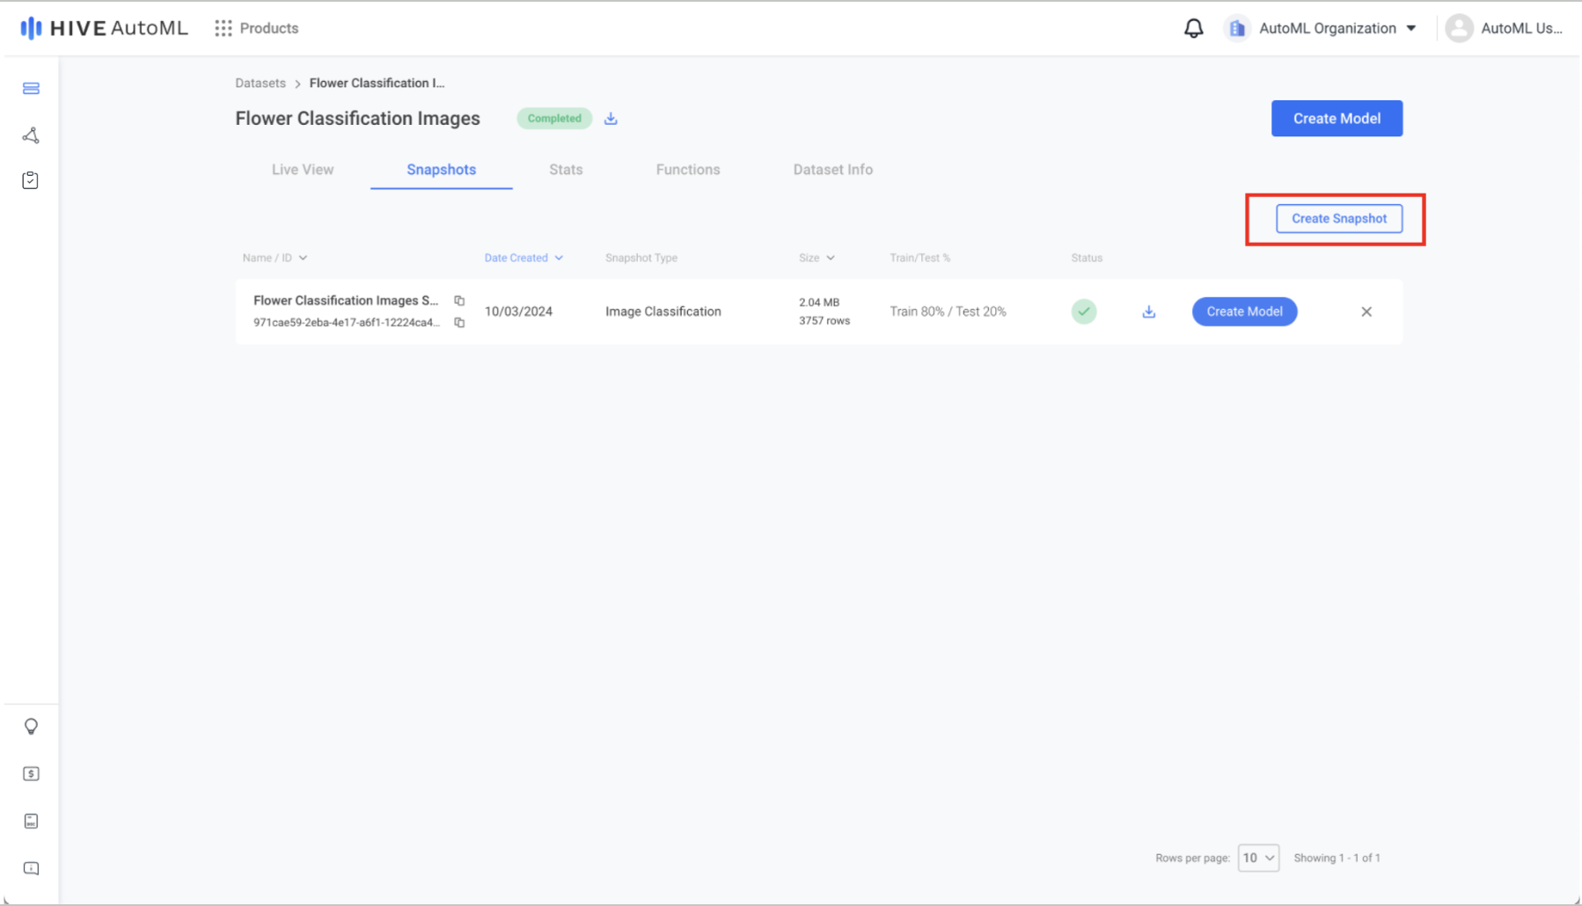Click Create Model in the snapshot row
Viewport: 1582px width, 906px height.
tap(1244, 311)
